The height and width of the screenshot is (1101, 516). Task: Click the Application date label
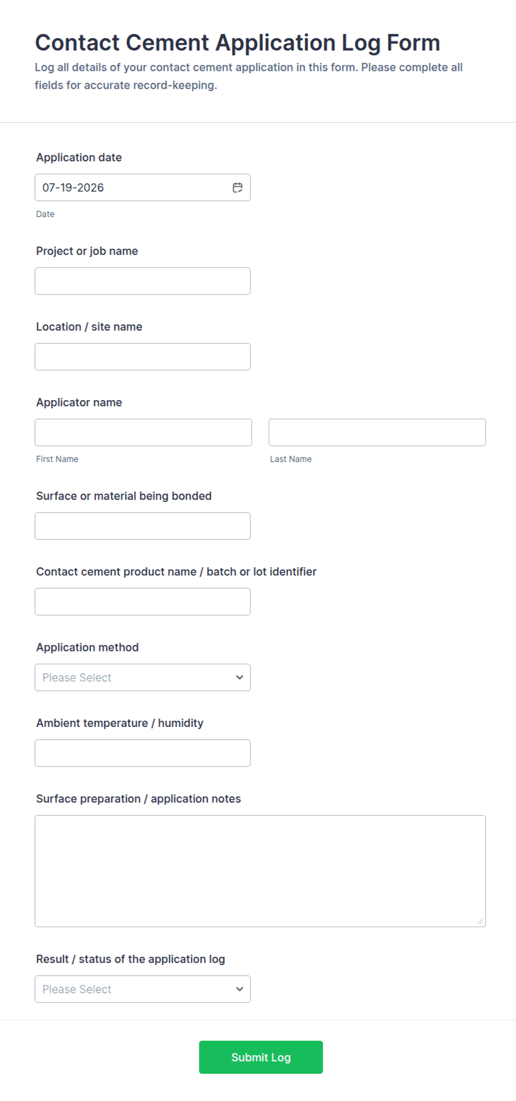(79, 158)
